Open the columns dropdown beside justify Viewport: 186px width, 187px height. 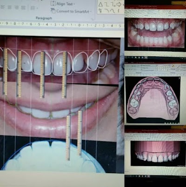[x=34, y=7]
